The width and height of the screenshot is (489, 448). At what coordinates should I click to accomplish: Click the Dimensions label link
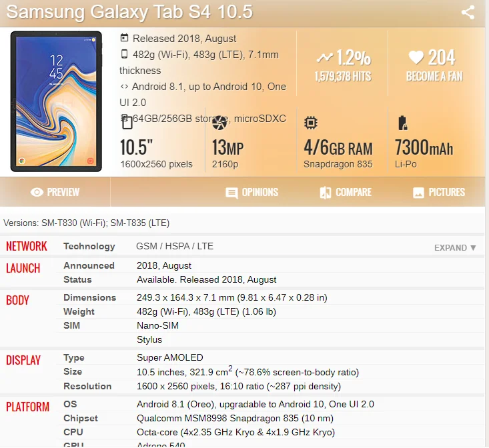(x=90, y=297)
